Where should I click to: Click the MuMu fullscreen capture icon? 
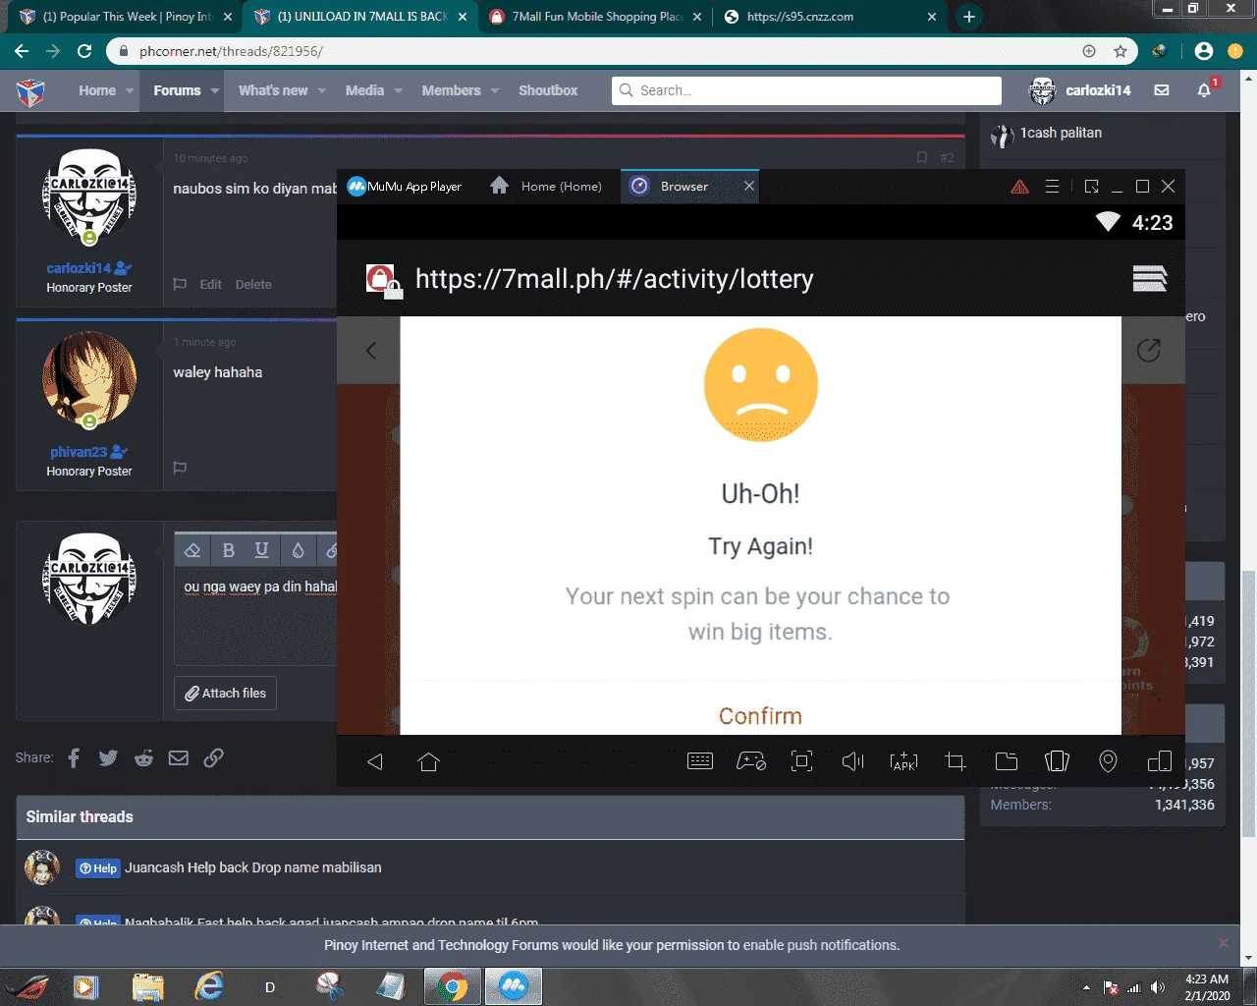[x=802, y=761]
